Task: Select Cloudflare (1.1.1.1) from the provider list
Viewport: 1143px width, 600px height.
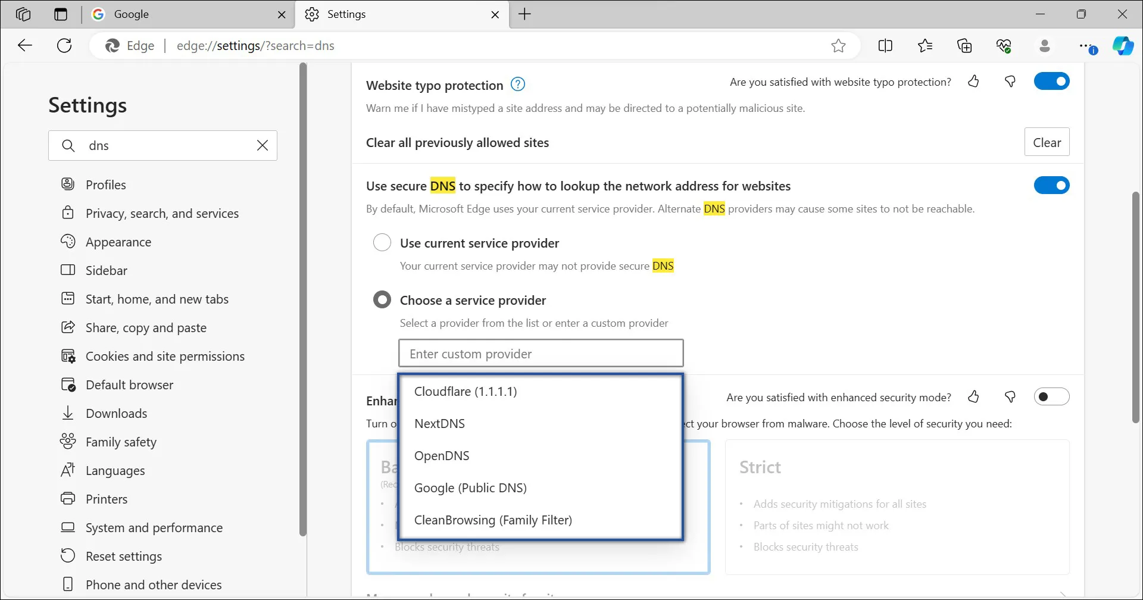Action: pos(466,391)
